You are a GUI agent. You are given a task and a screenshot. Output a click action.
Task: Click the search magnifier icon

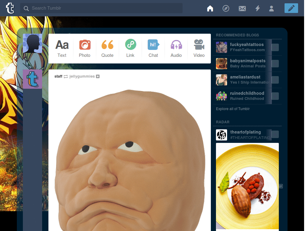coord(26,8)
